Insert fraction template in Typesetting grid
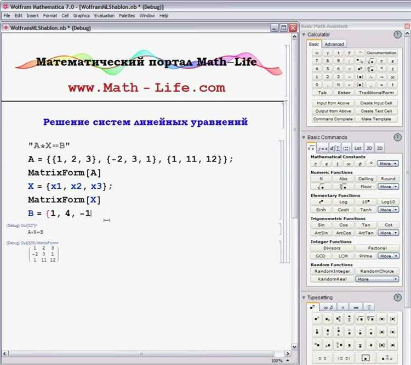The height and width of the screenshot is (365, 411). tap(349, 319)
